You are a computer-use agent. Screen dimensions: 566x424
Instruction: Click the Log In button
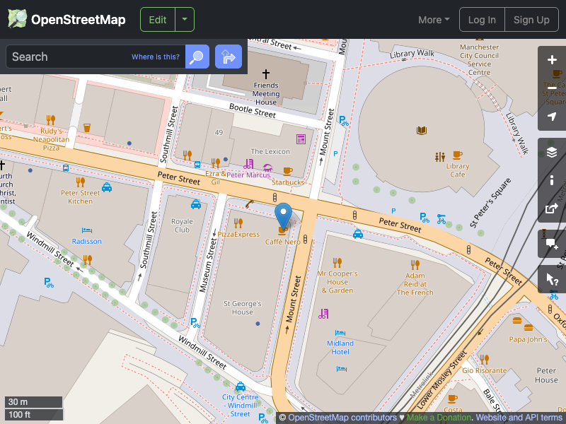click(x=482, y=20)
